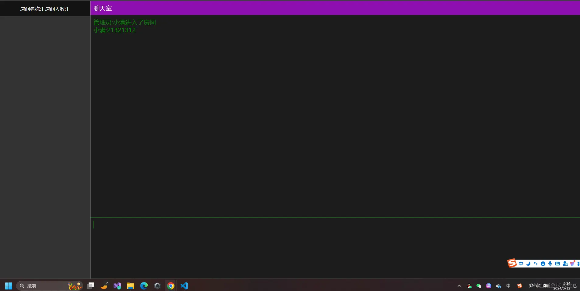Click the 中 input indicator in the tray
The image size is (580, 291).
(x=508, y=286)
